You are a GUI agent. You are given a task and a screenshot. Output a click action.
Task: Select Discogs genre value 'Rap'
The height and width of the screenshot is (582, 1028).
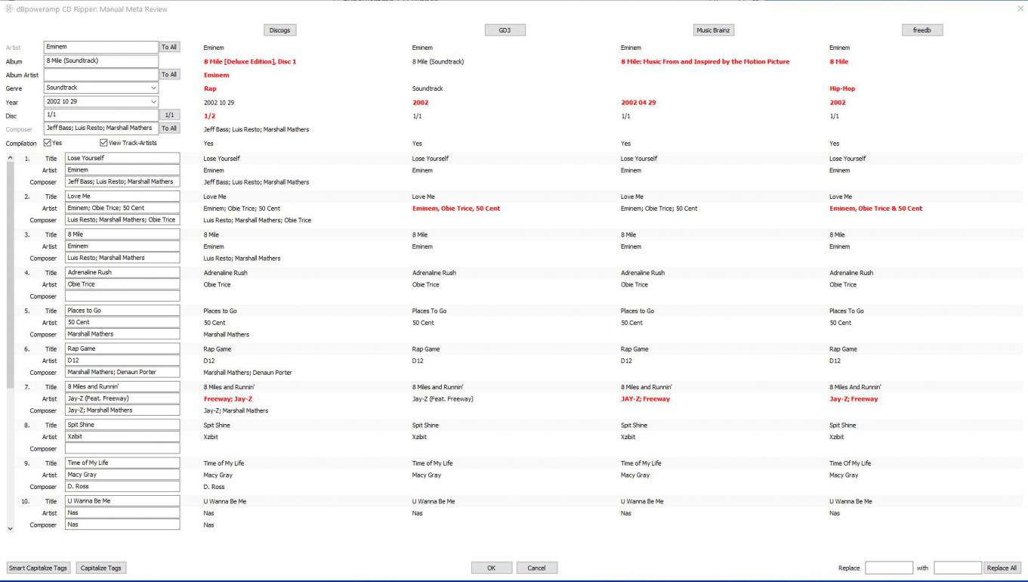point(211,88)
